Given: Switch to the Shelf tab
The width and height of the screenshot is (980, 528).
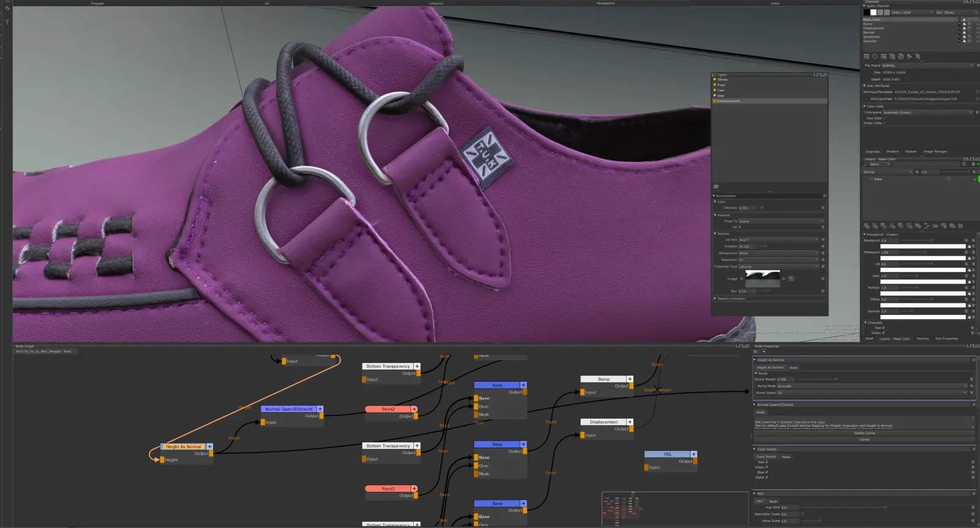Looking at the screenshot, I should tap(869, 338).
